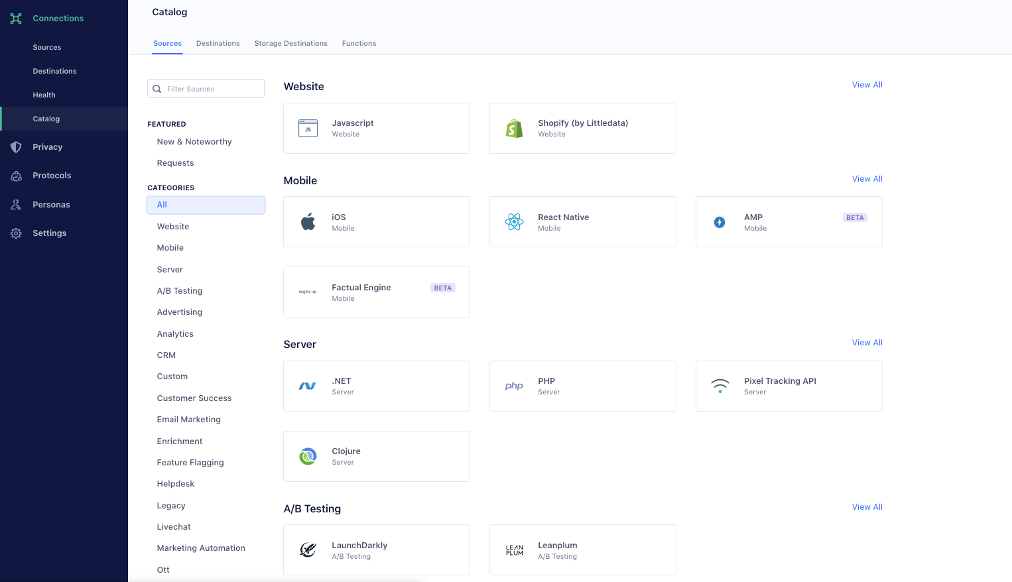This screenshot has width=1012, height=582.
Task: Click the Personas people icon
Action: click(x=16, y=205)
